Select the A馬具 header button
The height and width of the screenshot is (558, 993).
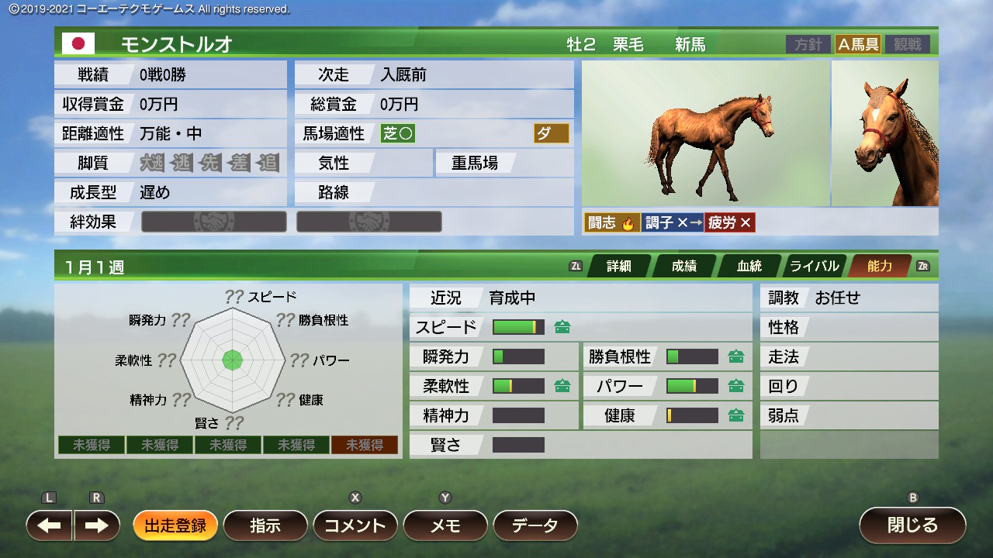(857, 44)
